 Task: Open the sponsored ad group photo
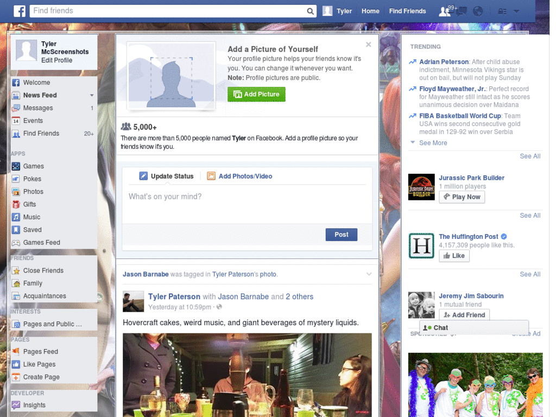(475, 385)
